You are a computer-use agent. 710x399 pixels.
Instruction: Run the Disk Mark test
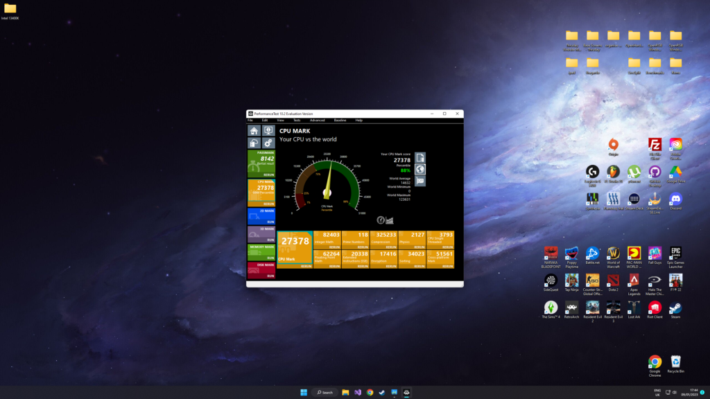pos(271,276)
